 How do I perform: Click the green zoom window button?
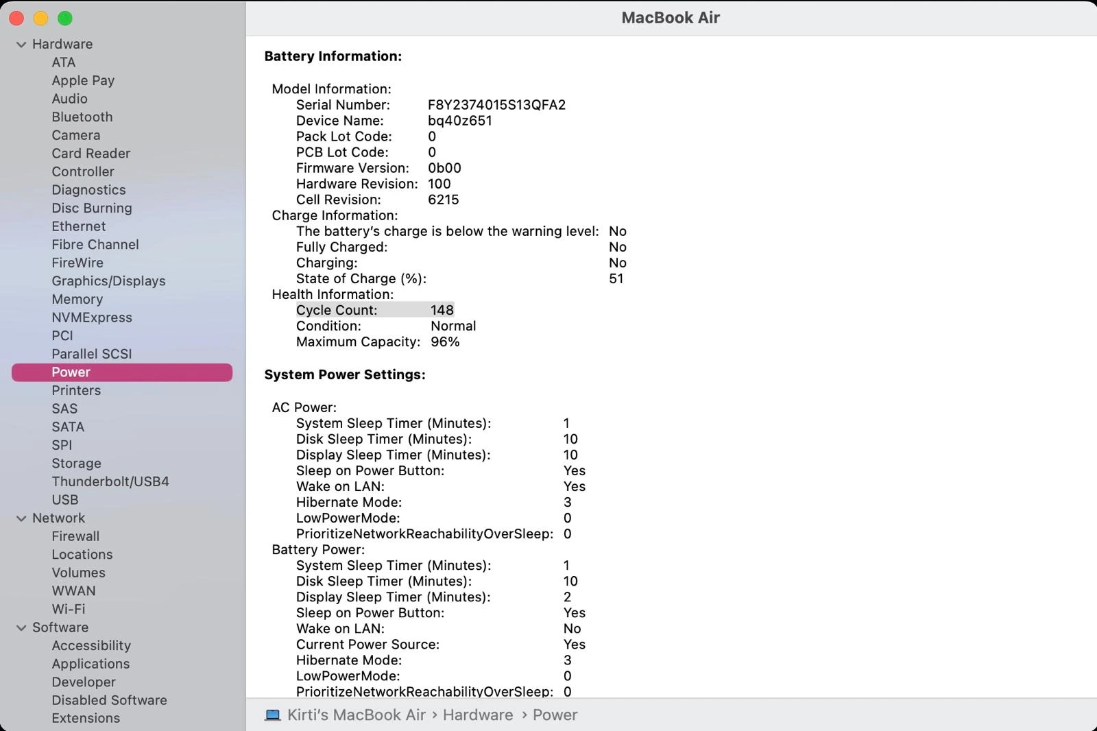65,19
